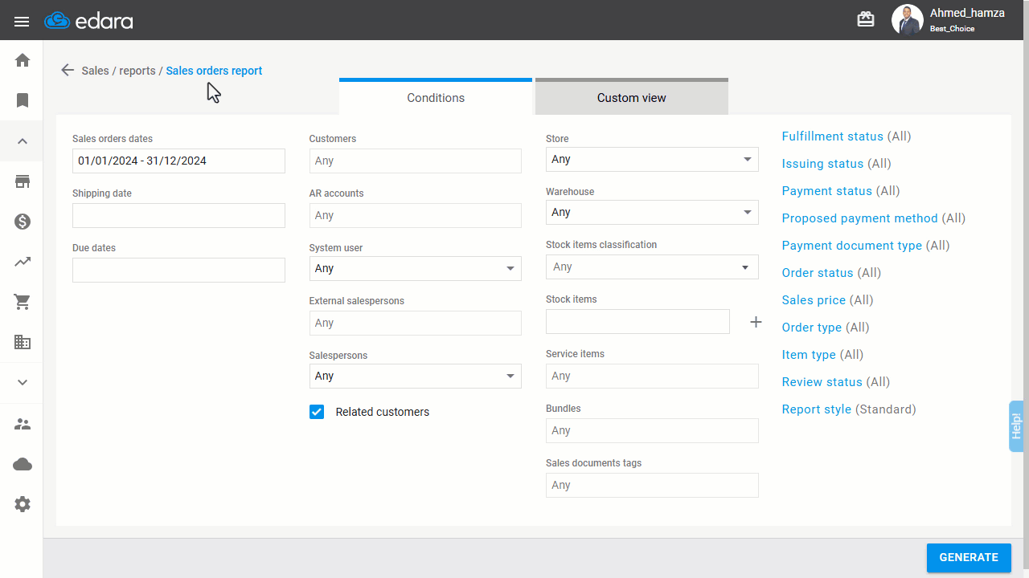
Task: Open the dollar finance icon in sidebar
Action: point(23,222)
